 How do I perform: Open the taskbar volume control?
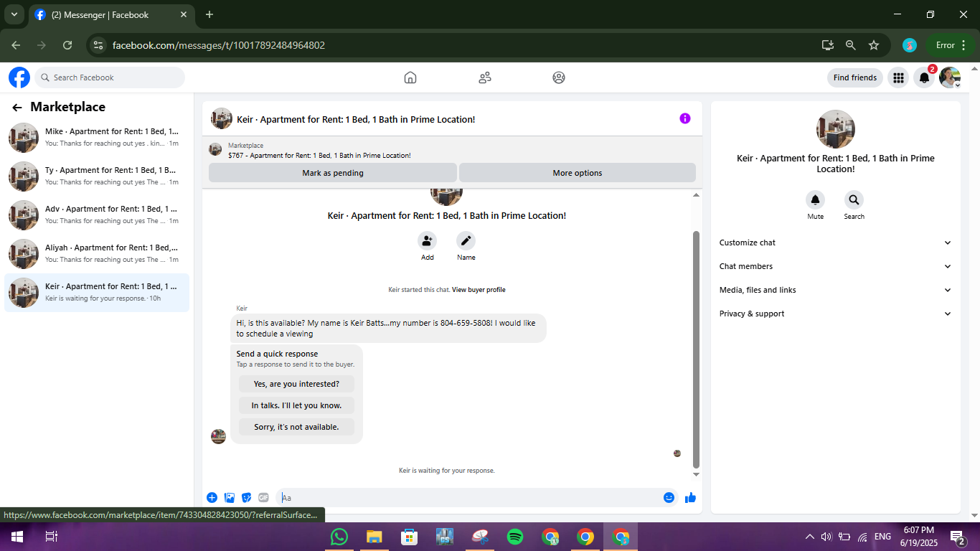(x=826, y=537)
